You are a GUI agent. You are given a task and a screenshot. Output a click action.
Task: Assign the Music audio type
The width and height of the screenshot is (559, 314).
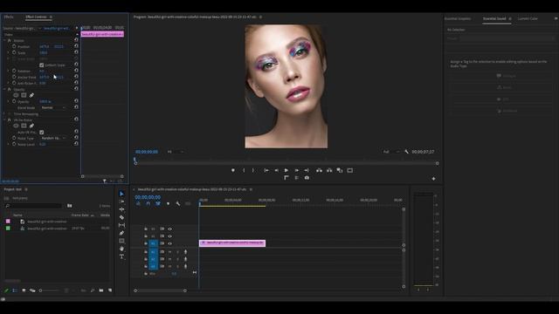point(501,87)
